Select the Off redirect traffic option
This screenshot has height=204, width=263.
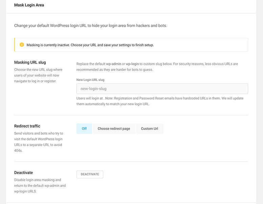point(84,128)
